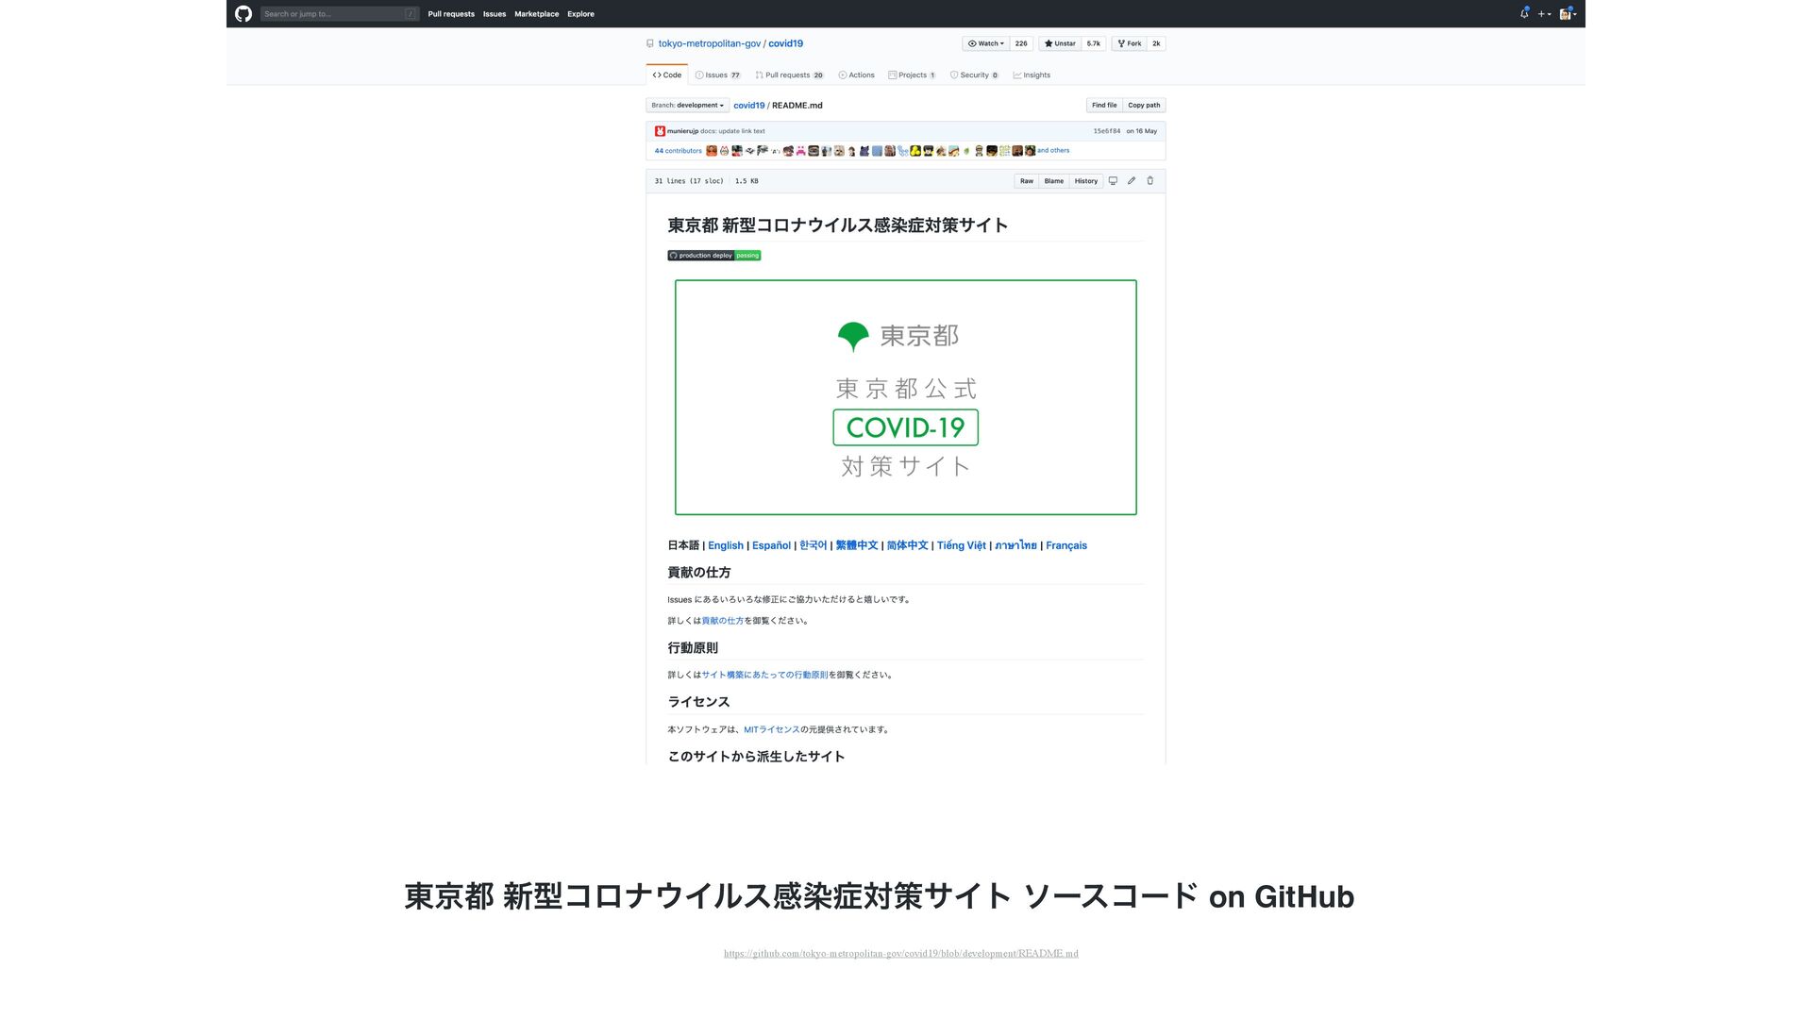1812x1019 pixels.
Task: Open the Branch: development selector
Action: pos(687,106)
